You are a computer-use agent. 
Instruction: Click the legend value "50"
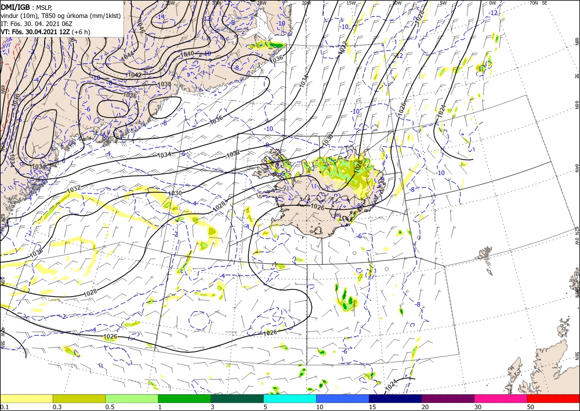pos(531,407)
